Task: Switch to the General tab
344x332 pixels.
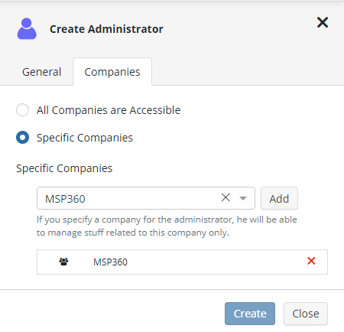Action: point(42,72)
